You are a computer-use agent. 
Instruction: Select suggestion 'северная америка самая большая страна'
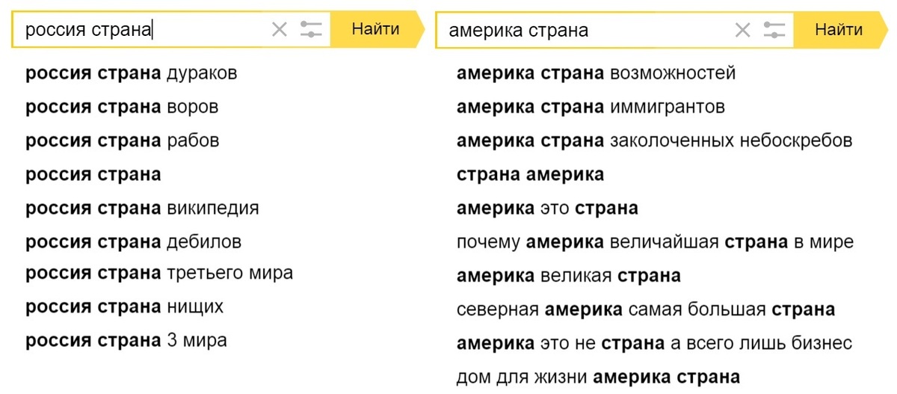645,310
